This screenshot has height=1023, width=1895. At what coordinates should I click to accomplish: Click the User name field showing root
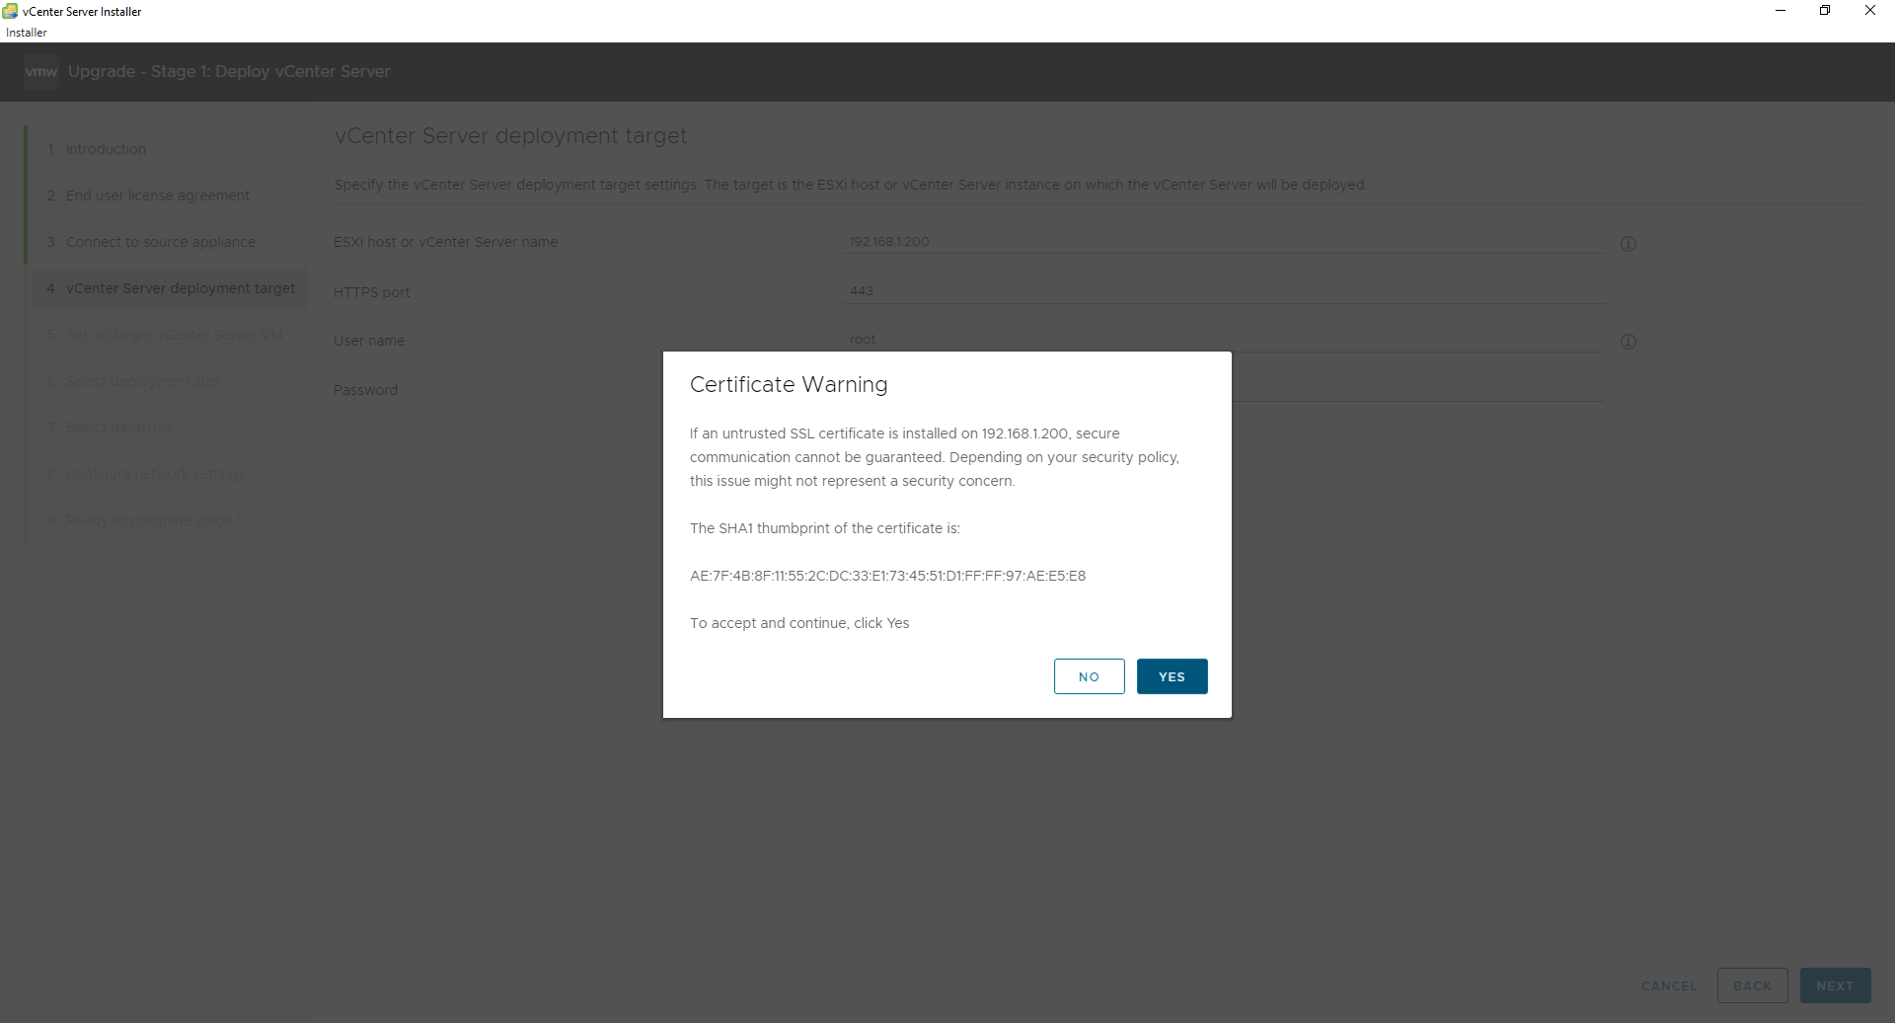coord(1224,340)
